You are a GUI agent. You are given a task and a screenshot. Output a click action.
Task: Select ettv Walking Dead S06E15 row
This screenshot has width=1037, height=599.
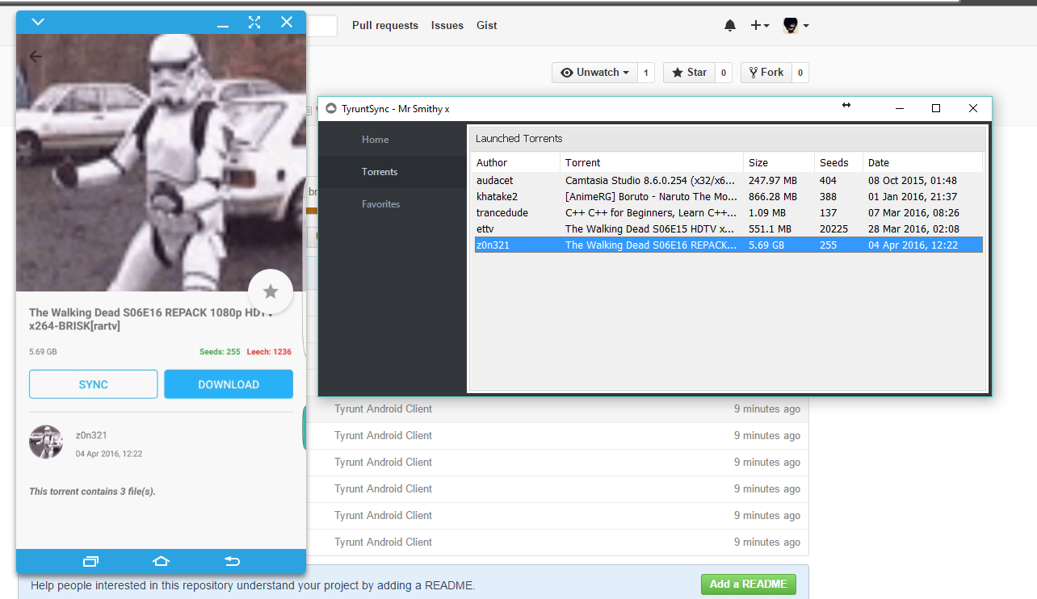pos(728,229)
